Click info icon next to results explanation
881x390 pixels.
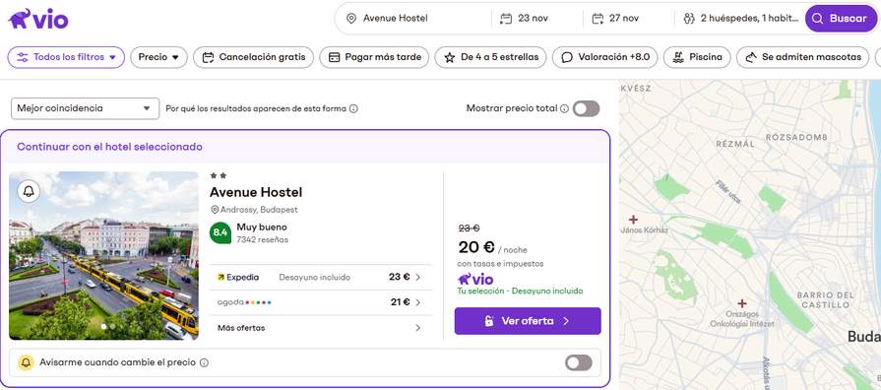tap(353, 108)
